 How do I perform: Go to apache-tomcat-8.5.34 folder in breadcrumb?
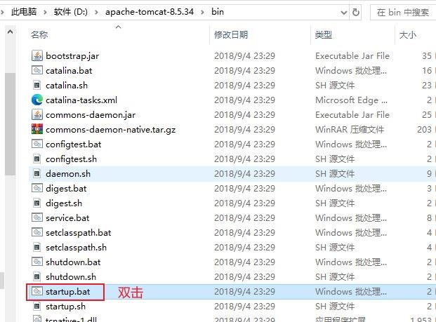coord(150,12)
